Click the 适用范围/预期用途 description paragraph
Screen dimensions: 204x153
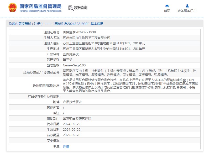point(130,85)
